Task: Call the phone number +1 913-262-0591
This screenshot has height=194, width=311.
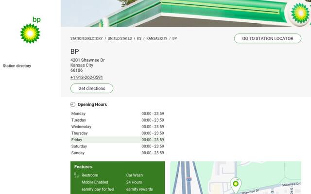Action: 86,78
